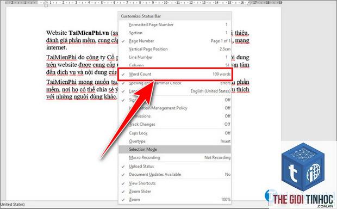
Task: Choose the highlighted Selection Mode item
Action: coord(175,149)
